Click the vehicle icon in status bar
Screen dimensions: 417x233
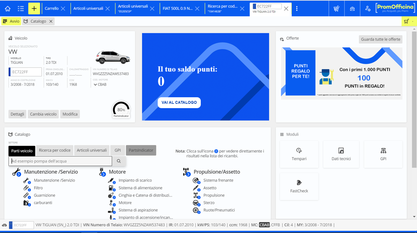tap(4, 225)
